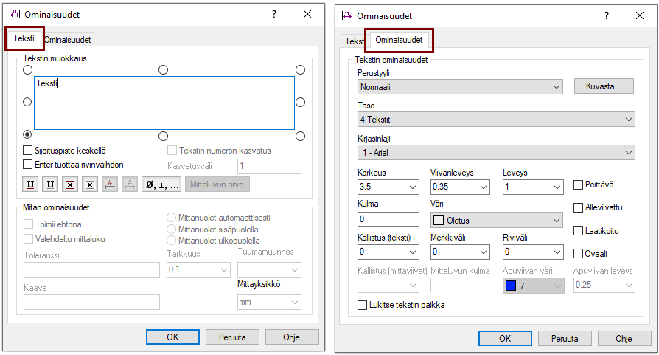Viewport: 659px width, 355px height.
Task: Enable the Sijoituspiste keskellä checkbox
Action: (x=29, y=151)
